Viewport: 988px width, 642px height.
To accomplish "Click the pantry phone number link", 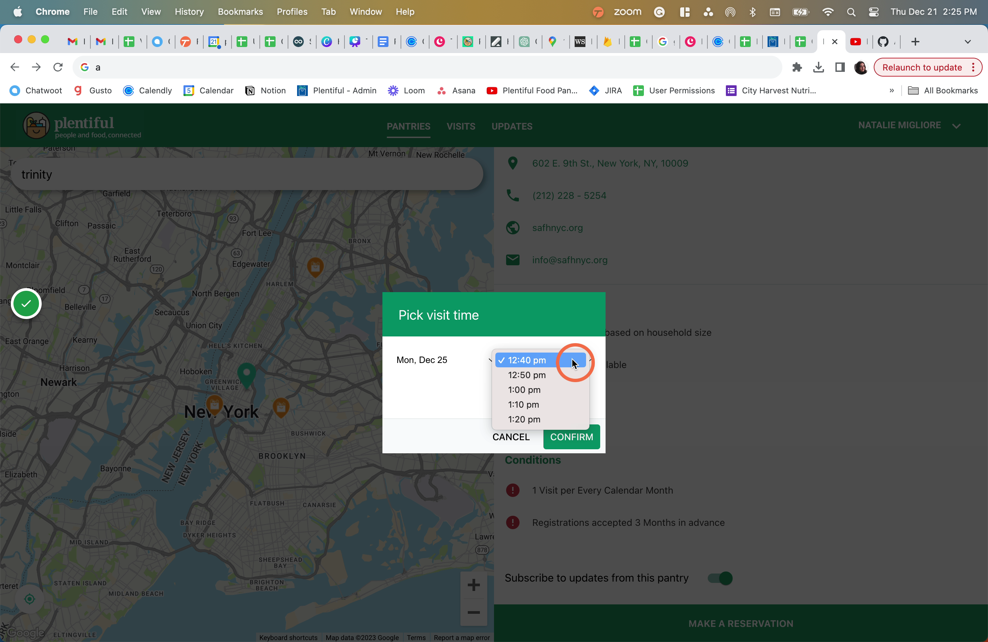I will [569, 195].
